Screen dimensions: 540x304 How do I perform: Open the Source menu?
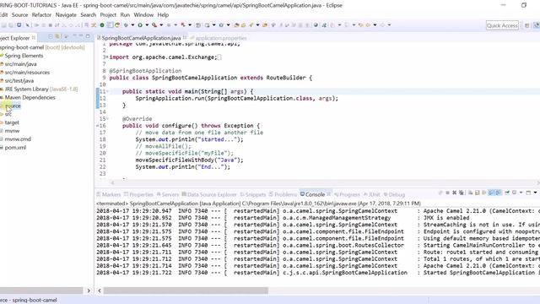pyautogui.click(x=19, y=15)
